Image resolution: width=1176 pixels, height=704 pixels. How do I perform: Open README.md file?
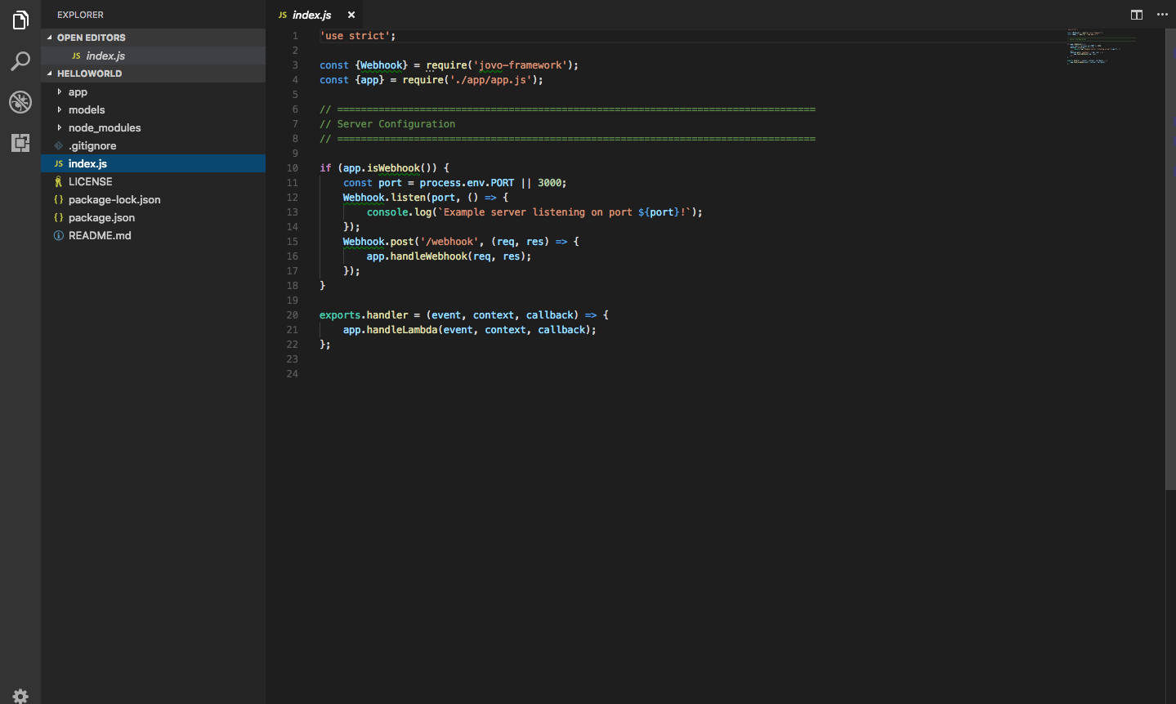pos(153,235)
